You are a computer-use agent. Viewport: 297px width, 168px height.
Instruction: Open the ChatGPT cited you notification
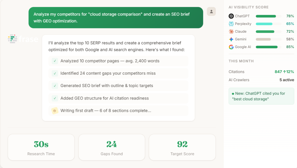261,96
